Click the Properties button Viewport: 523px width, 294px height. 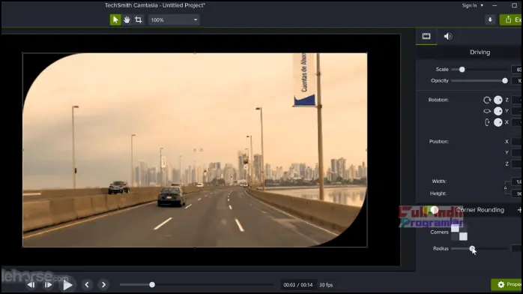click(507, 284)
